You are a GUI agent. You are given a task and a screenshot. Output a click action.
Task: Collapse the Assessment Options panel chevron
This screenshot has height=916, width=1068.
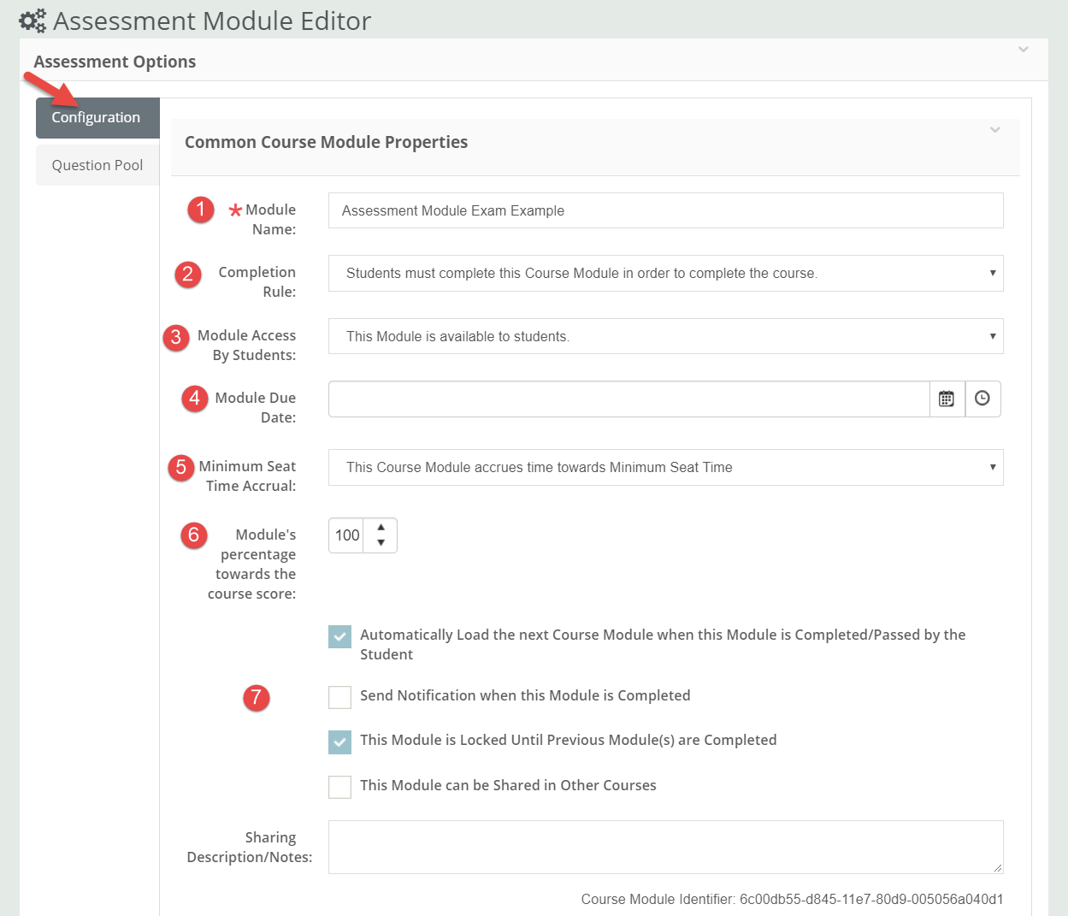pos(1023,50)
